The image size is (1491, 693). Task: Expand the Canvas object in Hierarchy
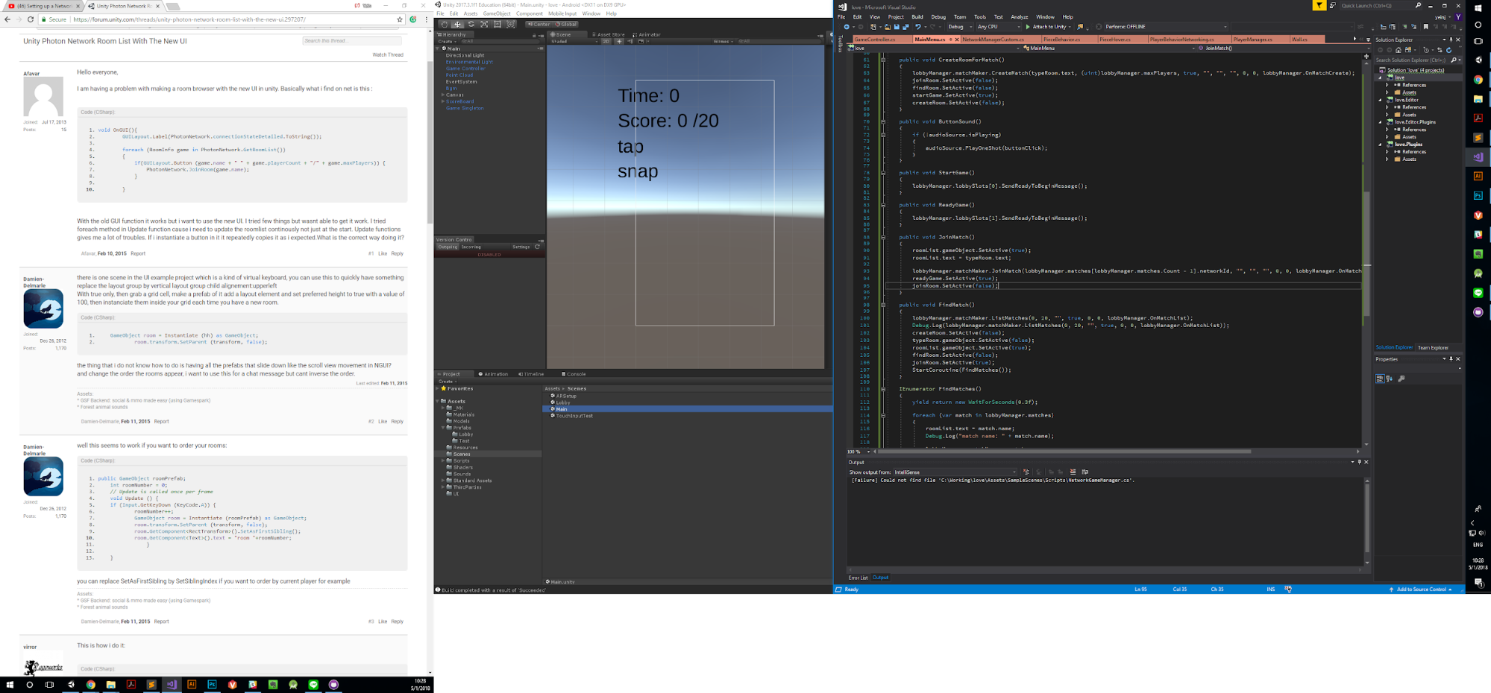click(443, 95)
